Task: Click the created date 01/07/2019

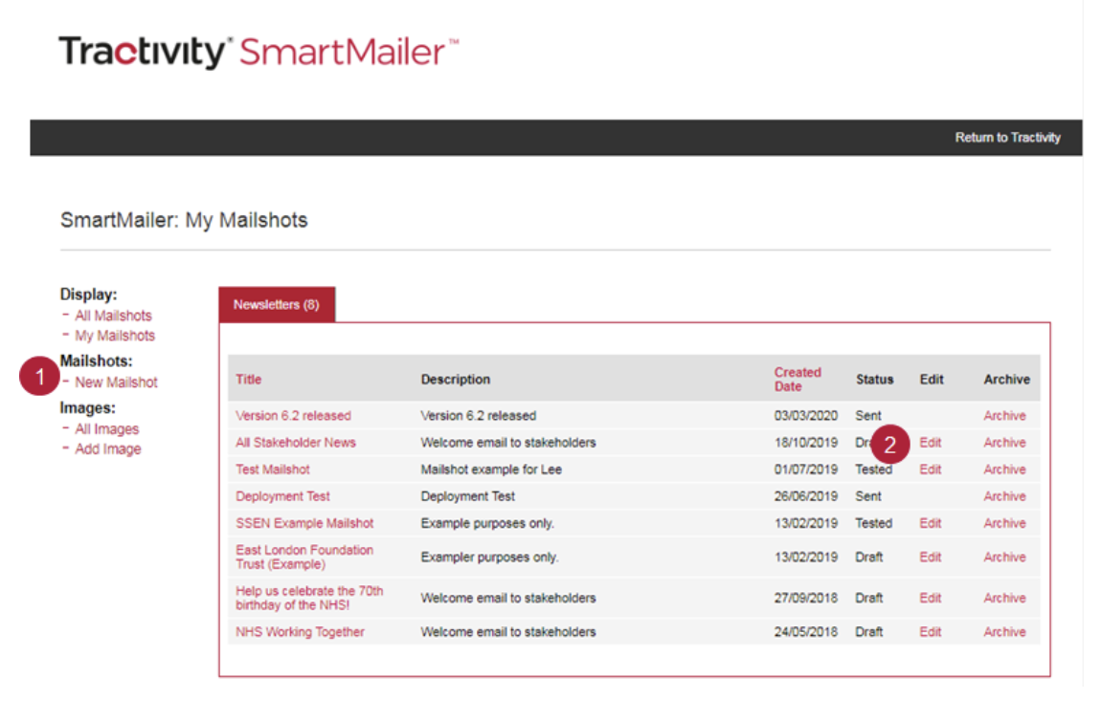Action: pos(806,470)
